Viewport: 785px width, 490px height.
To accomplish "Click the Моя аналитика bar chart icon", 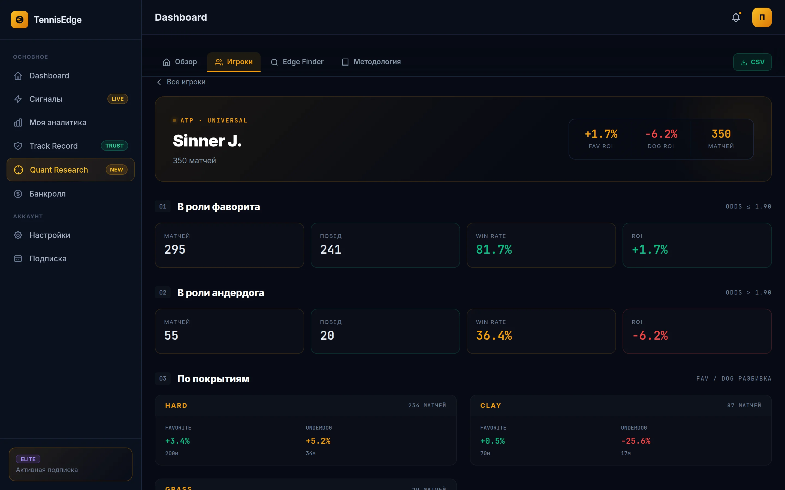I will (x=18, y=122).
